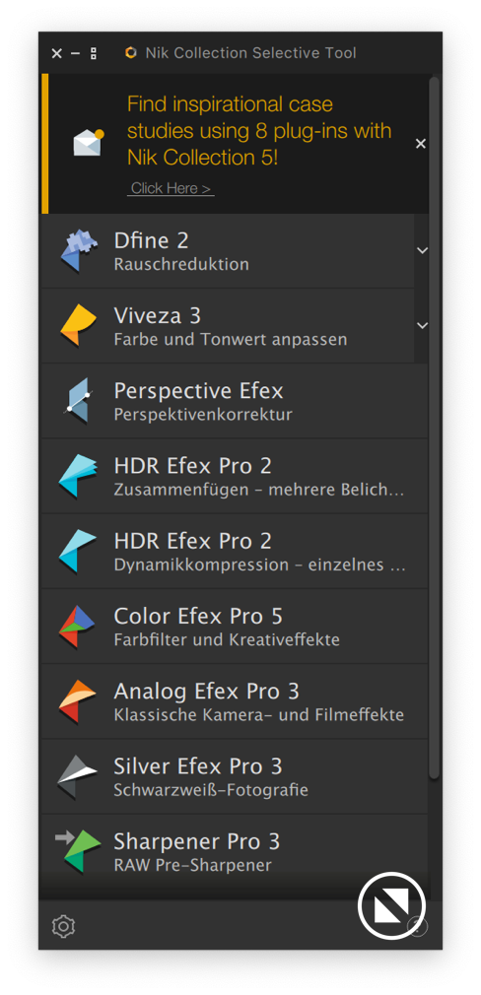Click the Silver Efex Pro 3 icon

[78, 776]
